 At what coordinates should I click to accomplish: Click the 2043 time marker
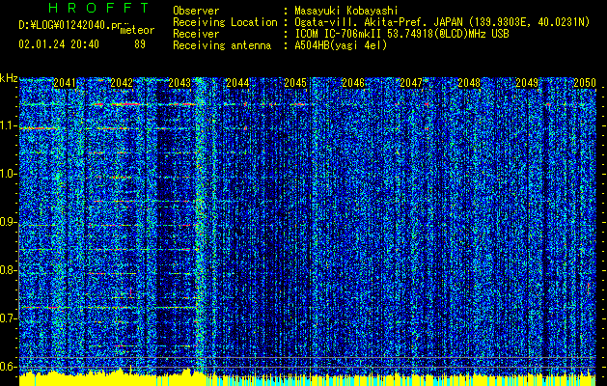click(179, 83)
